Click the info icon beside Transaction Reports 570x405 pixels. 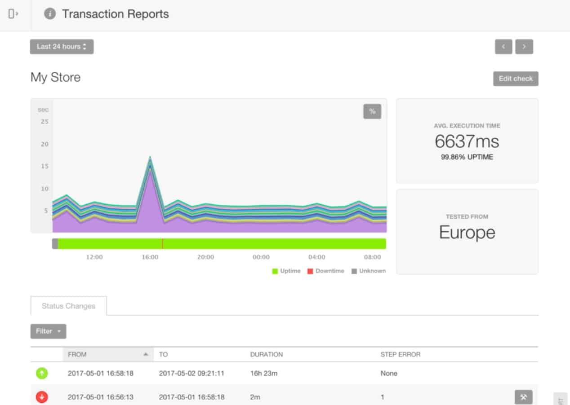point(49,14)
